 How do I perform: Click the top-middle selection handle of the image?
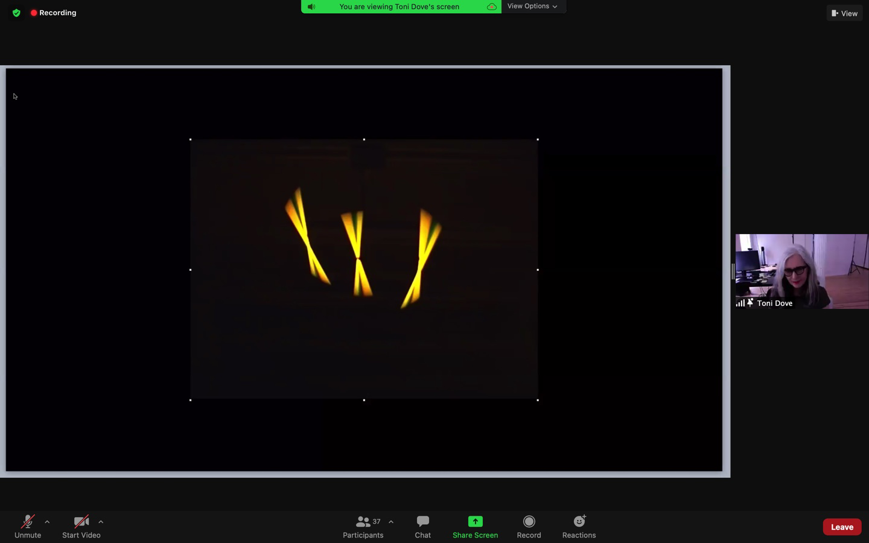pyautogui.click(x=364, y=139)
